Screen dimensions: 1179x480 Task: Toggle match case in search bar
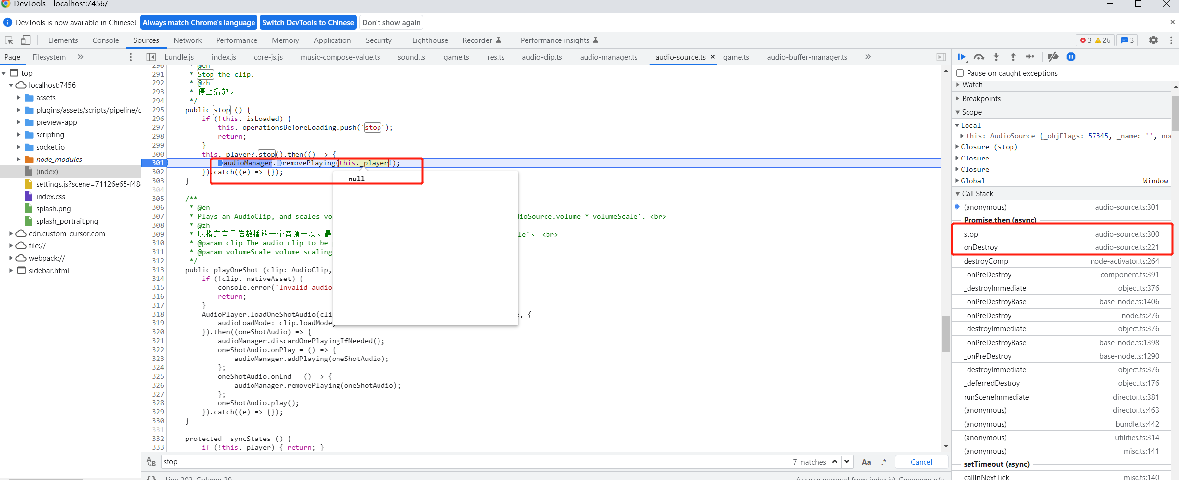(x=866, y=462)
